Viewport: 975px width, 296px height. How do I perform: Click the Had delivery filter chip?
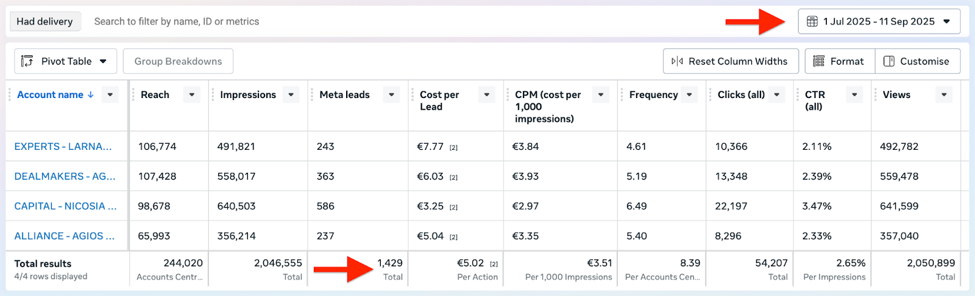click(44, 21)
